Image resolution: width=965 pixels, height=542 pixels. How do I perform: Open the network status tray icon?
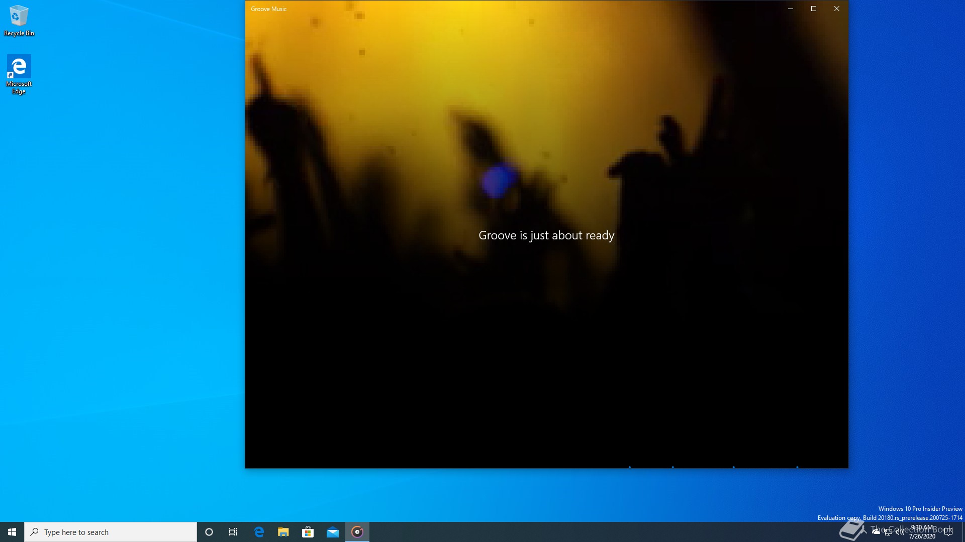tap(888, 532)
